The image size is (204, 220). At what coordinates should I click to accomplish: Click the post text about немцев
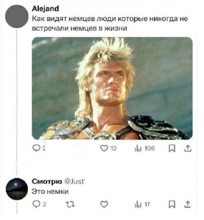pos(110,23)
